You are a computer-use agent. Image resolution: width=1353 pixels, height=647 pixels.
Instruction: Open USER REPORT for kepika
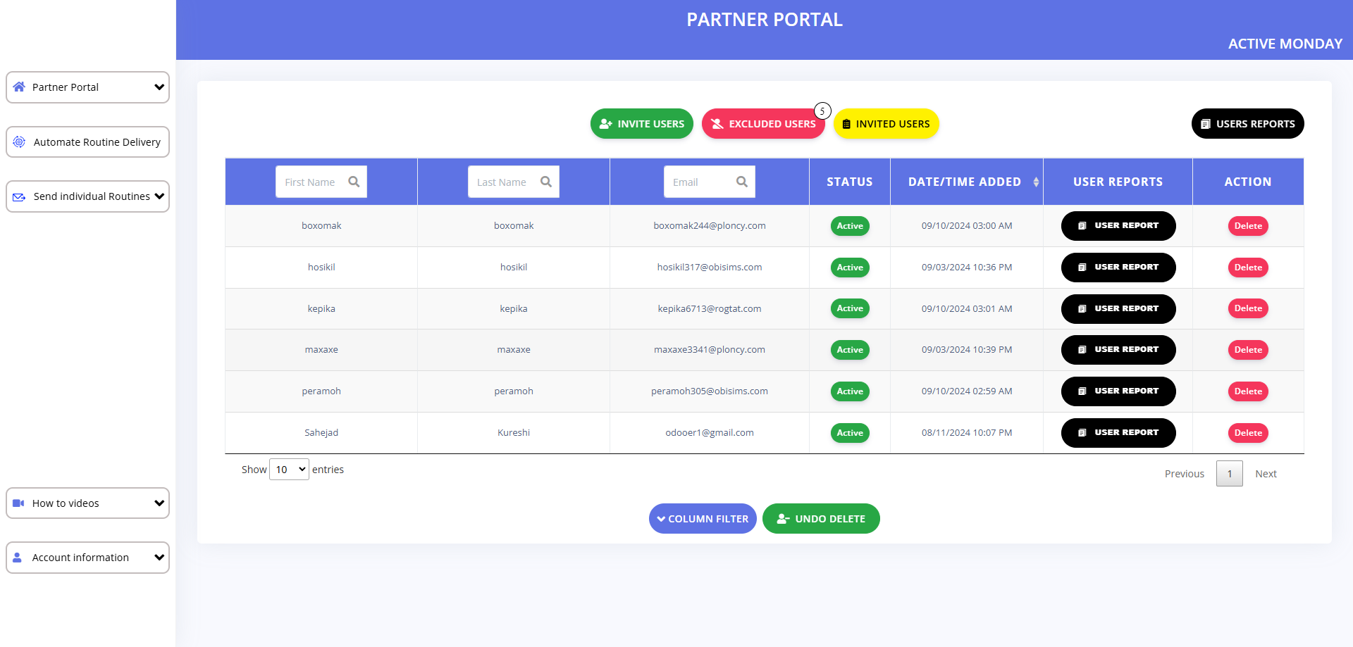click(1118, 308)
